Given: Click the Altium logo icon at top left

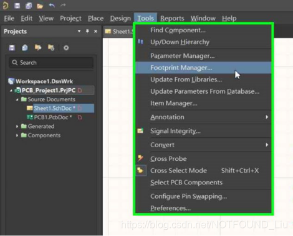Looking at the screenshot, I should [6, 6].
